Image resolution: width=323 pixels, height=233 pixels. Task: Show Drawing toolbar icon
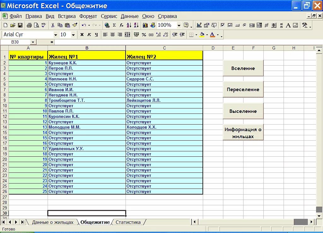(153, 25)
